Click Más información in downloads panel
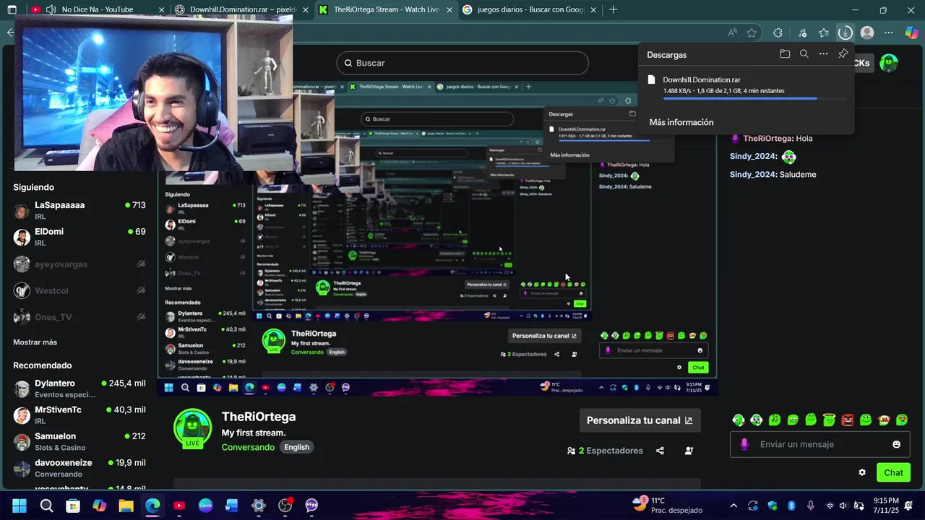 point(681,122)
